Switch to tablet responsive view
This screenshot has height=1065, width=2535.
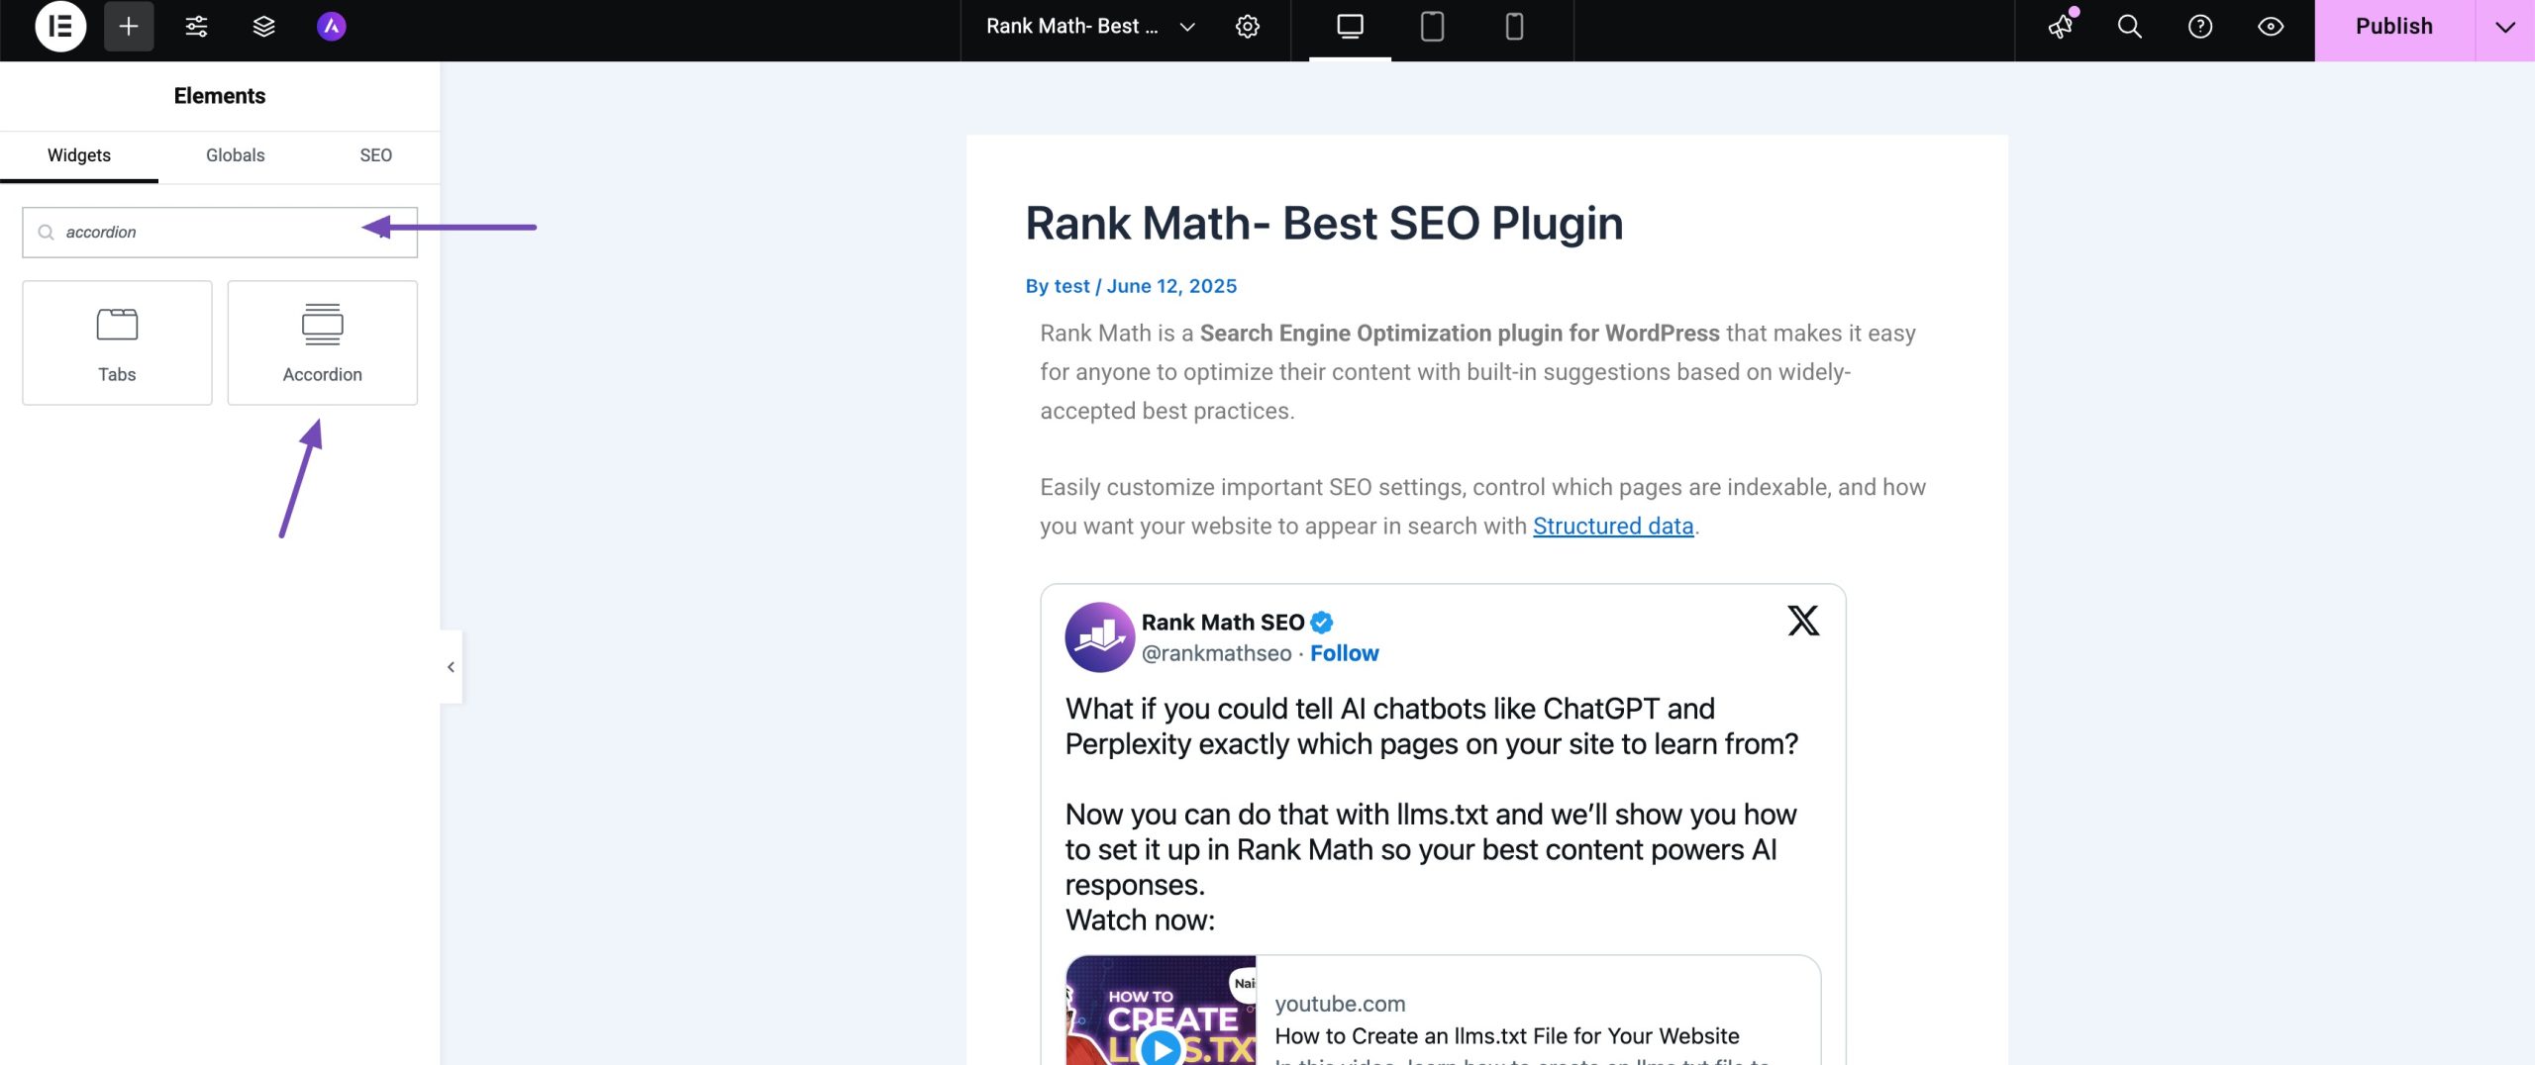pos(1432,27)
